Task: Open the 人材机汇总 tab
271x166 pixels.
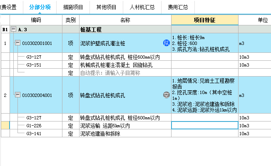Action: pyautogui.click(x=142, y=7)
